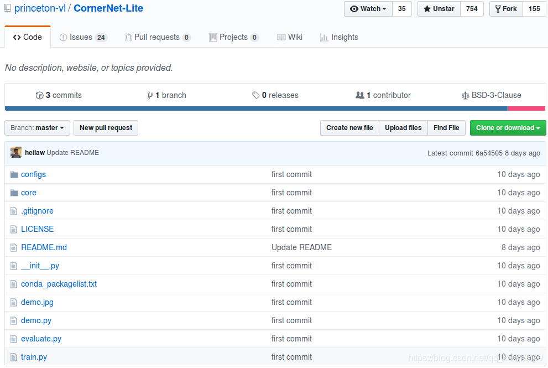Screen dimensions: 548x368
Task: Click Upload files button
Action: click(x=403, y=128)
